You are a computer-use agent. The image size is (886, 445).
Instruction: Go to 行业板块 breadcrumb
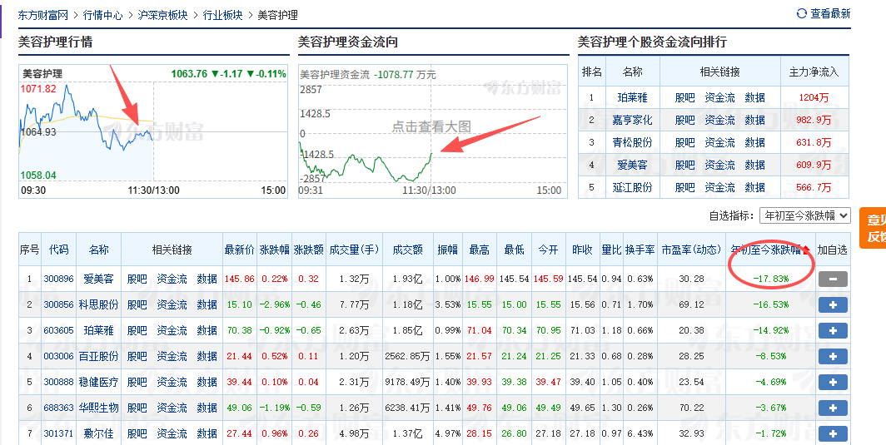(x=222, y=15)
